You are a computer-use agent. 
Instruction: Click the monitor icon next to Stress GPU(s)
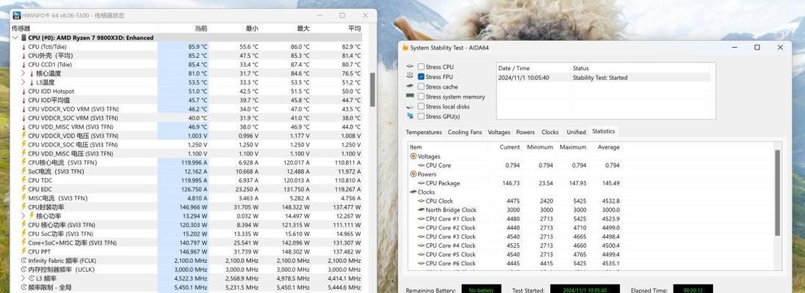410,116
